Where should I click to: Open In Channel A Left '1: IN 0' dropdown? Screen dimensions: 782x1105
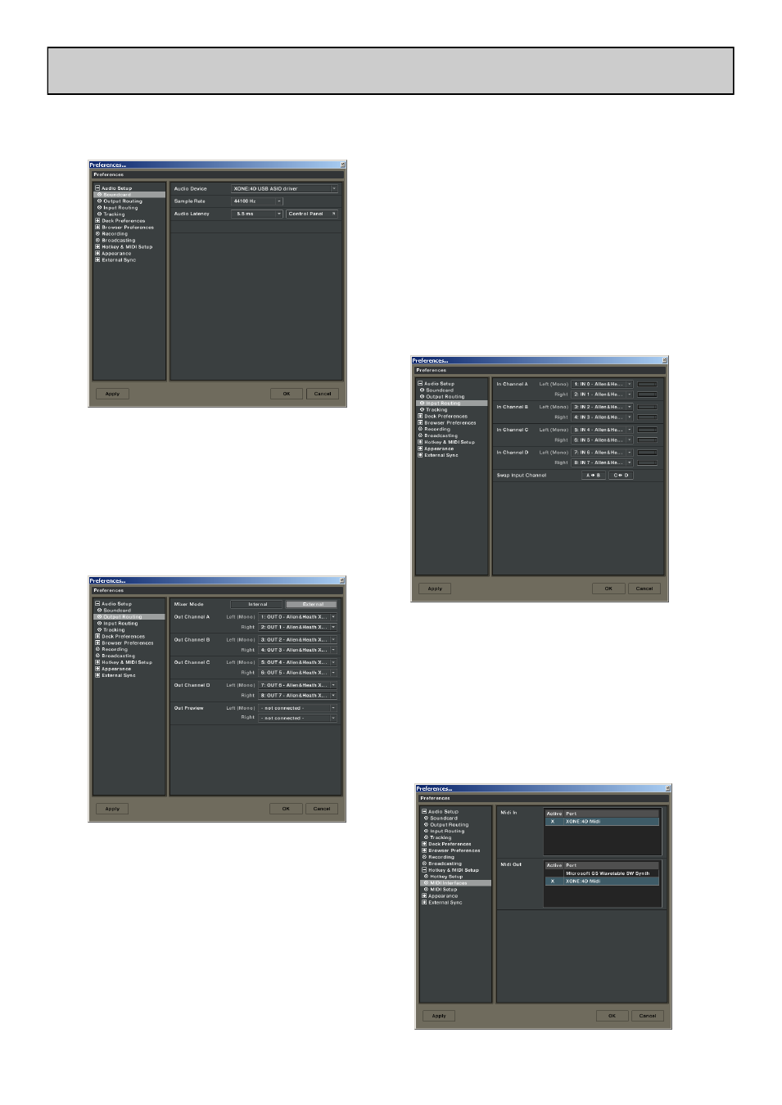pyautogui.click(x=602, y=384)
